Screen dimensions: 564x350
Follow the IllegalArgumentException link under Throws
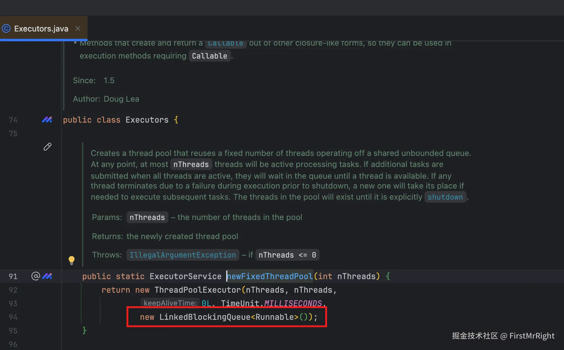coord(183,255)
